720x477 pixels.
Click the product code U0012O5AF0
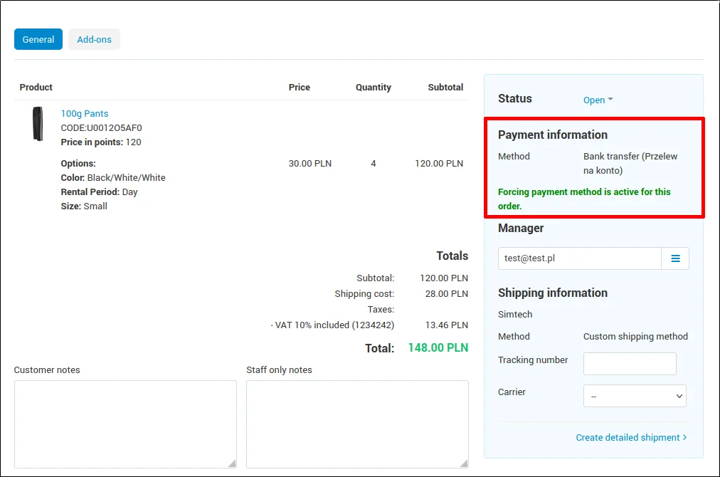tap(101, 128)
